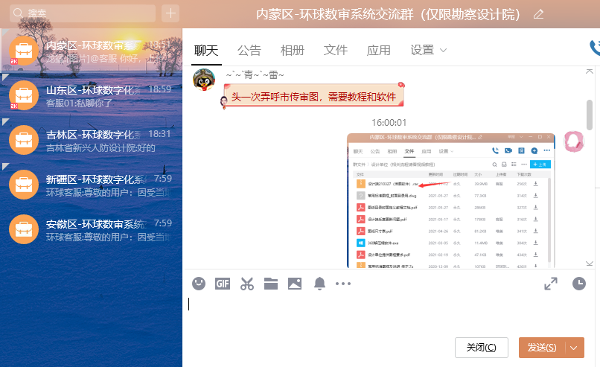The width and height of the screenshot is (600, 367).
Task: Open the GIF sticker panel
Action: coord(223,284)
